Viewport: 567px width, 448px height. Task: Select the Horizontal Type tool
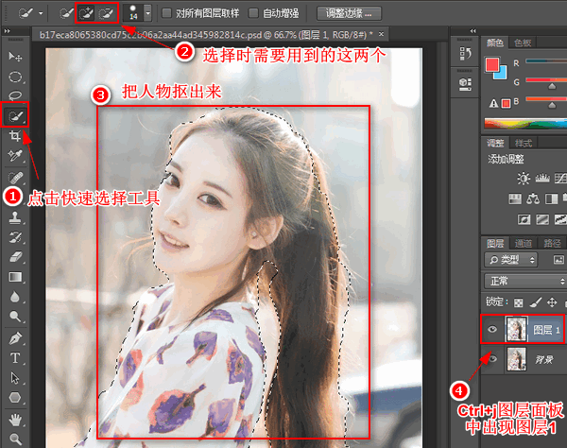[x=16, y=357]
